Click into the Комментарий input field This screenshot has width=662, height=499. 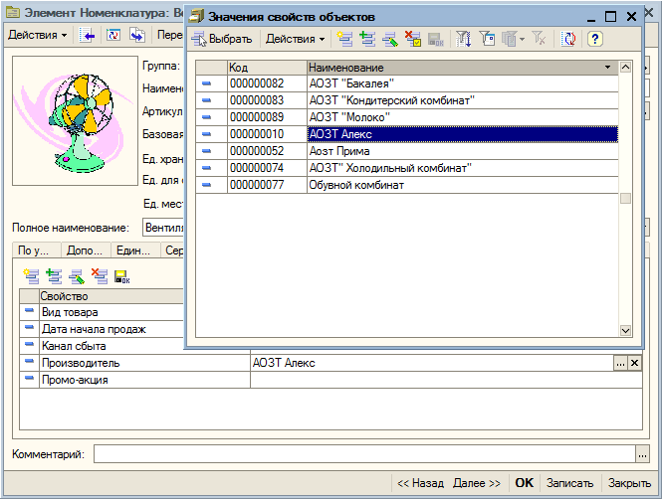368,454
